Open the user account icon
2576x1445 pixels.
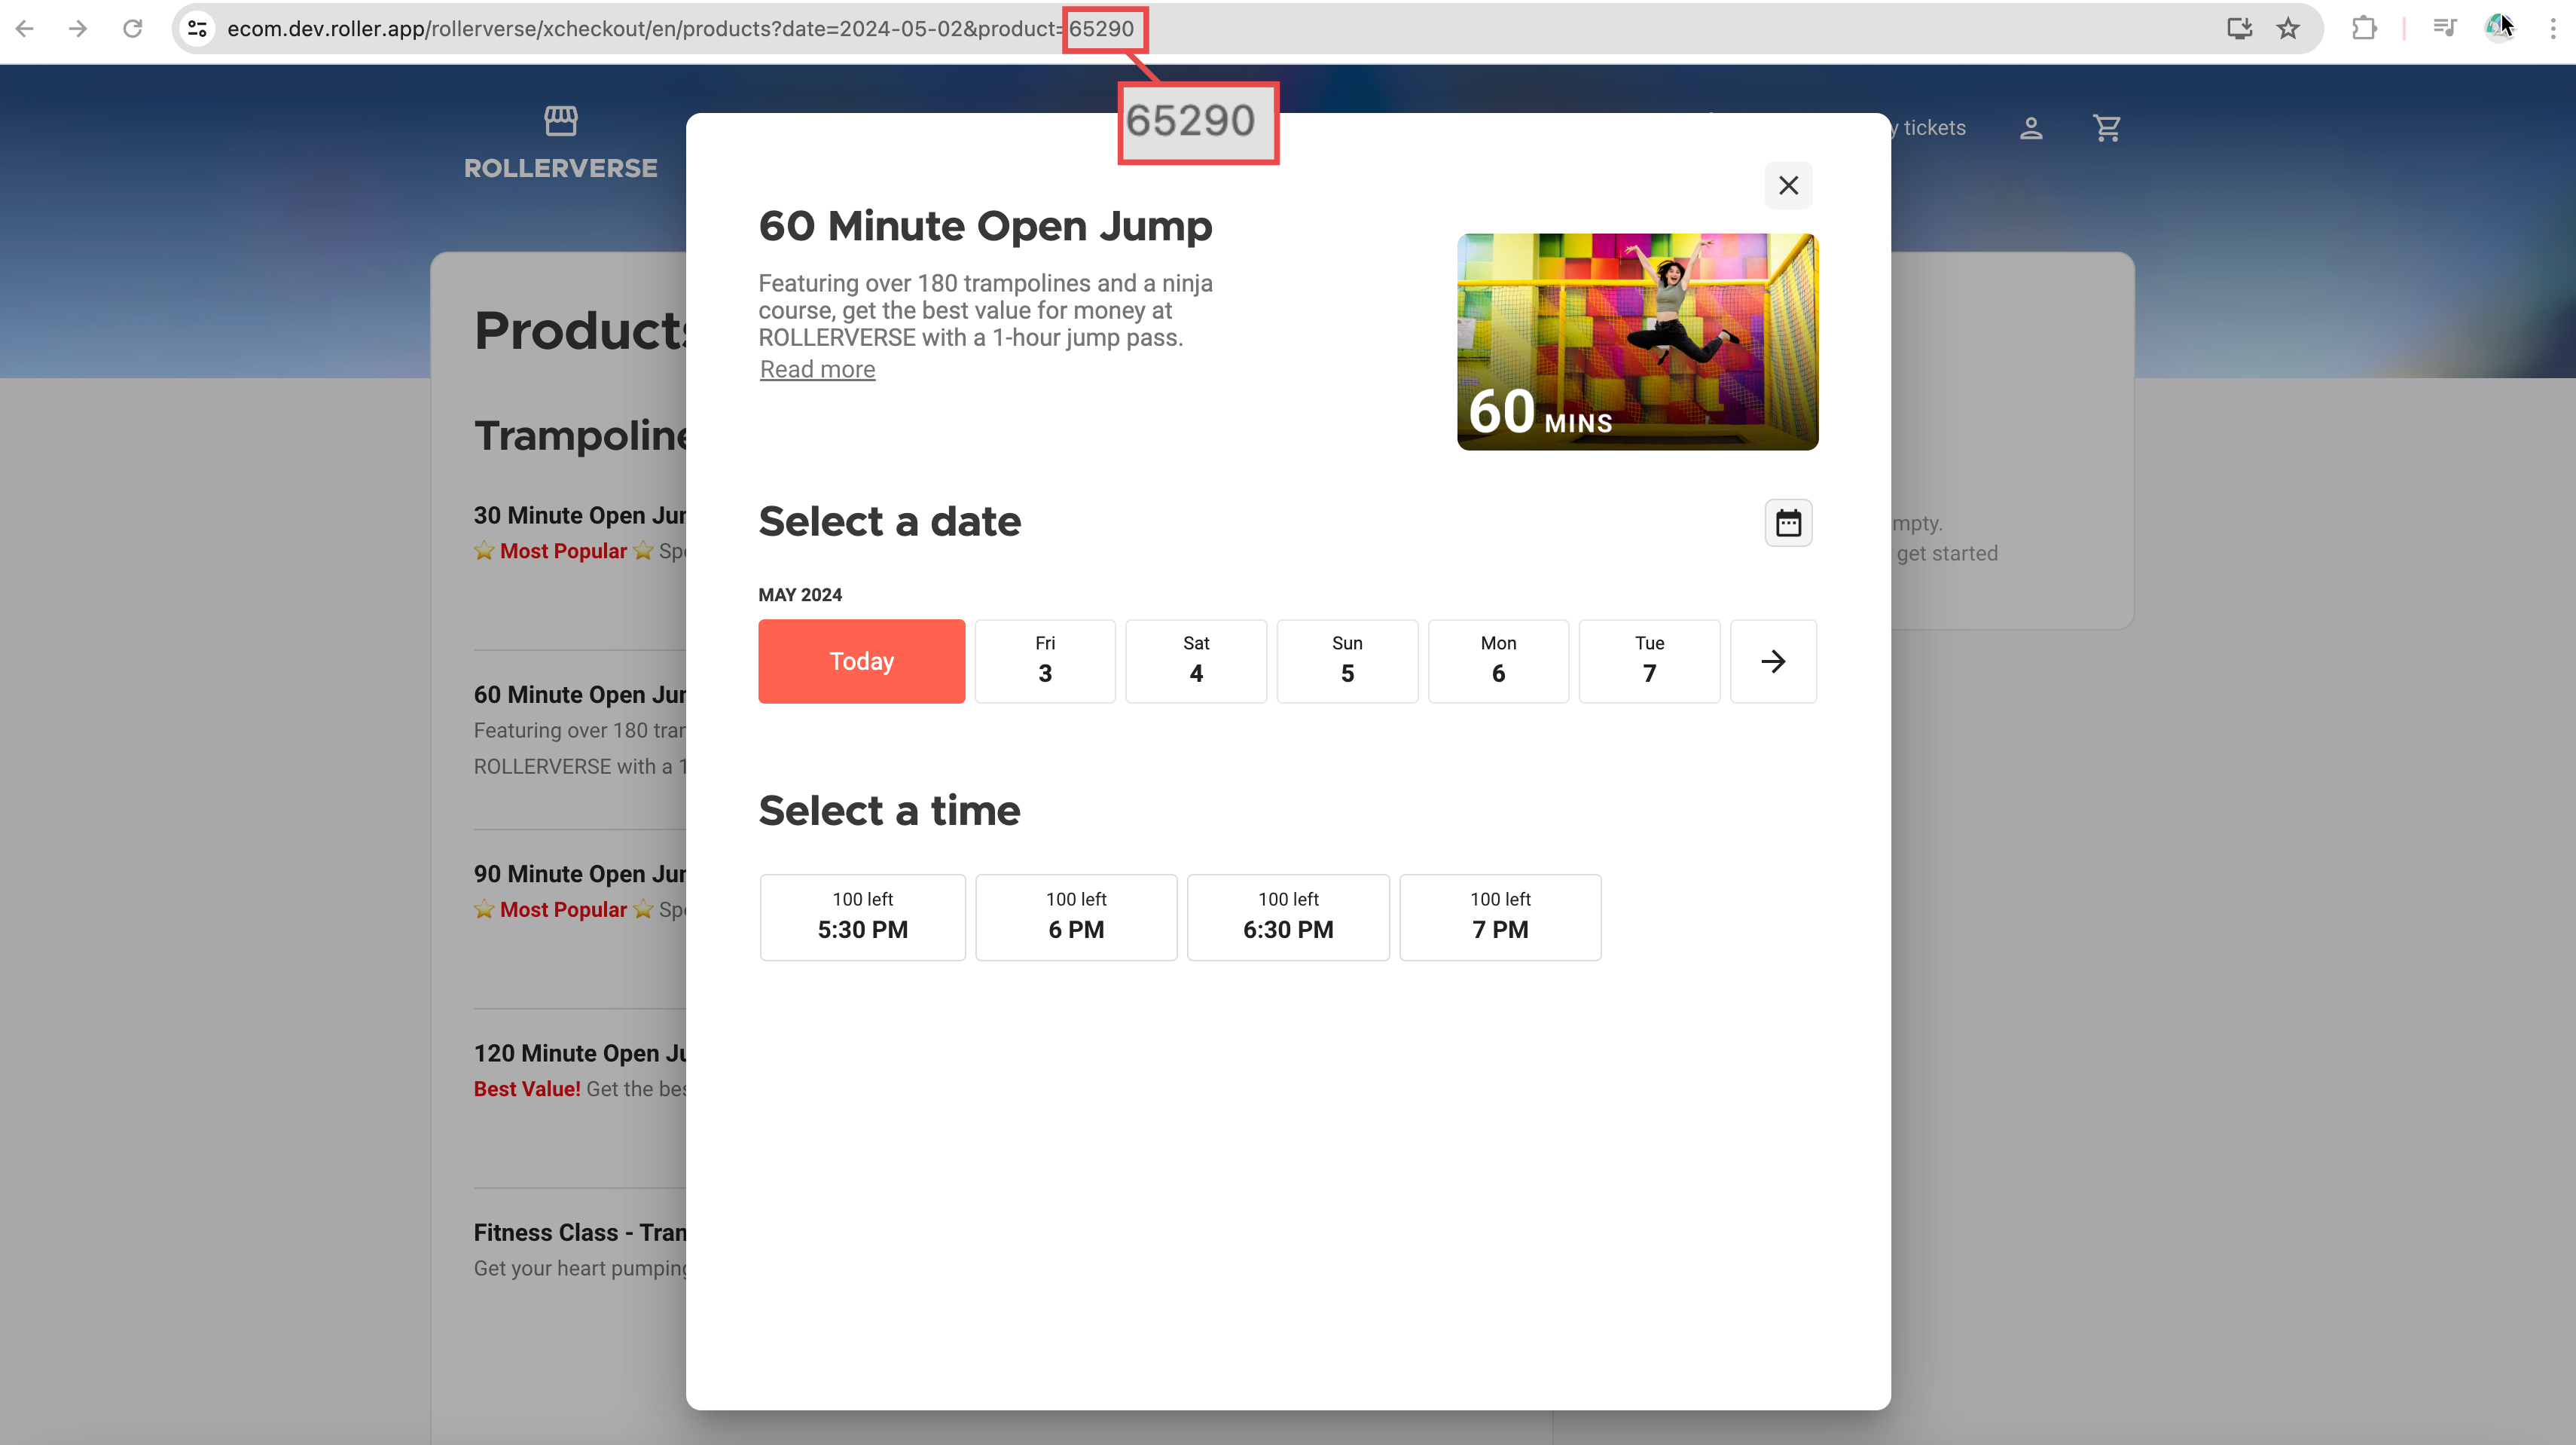click(2031, 128)
